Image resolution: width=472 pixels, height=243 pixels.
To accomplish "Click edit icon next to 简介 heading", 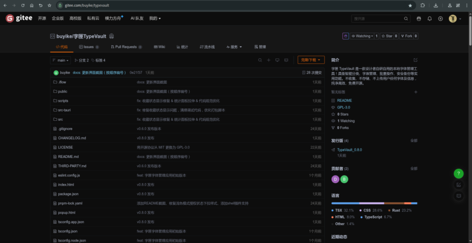I will click(x=415, y=60).
